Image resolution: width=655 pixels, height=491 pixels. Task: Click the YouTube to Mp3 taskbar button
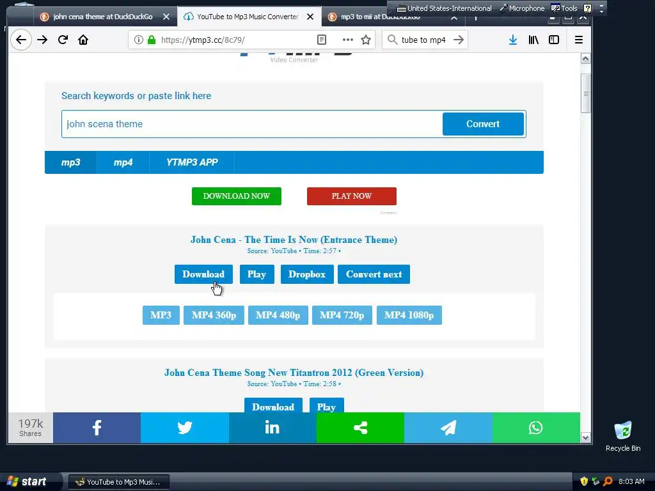pos(118,482)
